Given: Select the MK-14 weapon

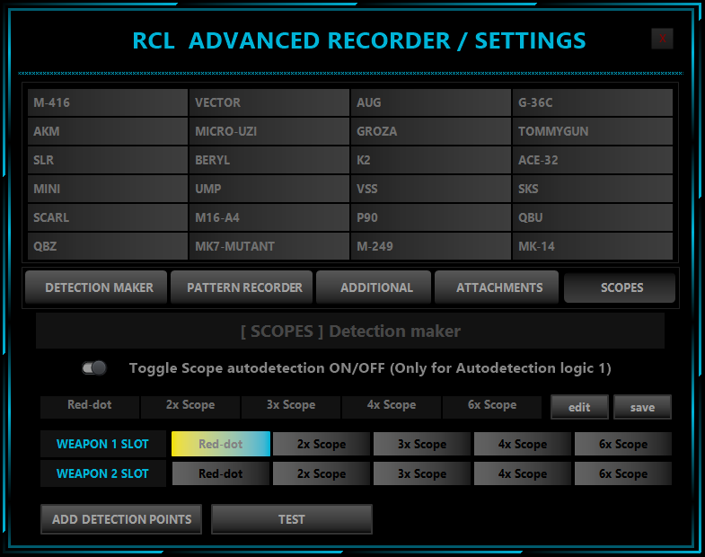Looking at the screenshot, I should coord(593,246).
